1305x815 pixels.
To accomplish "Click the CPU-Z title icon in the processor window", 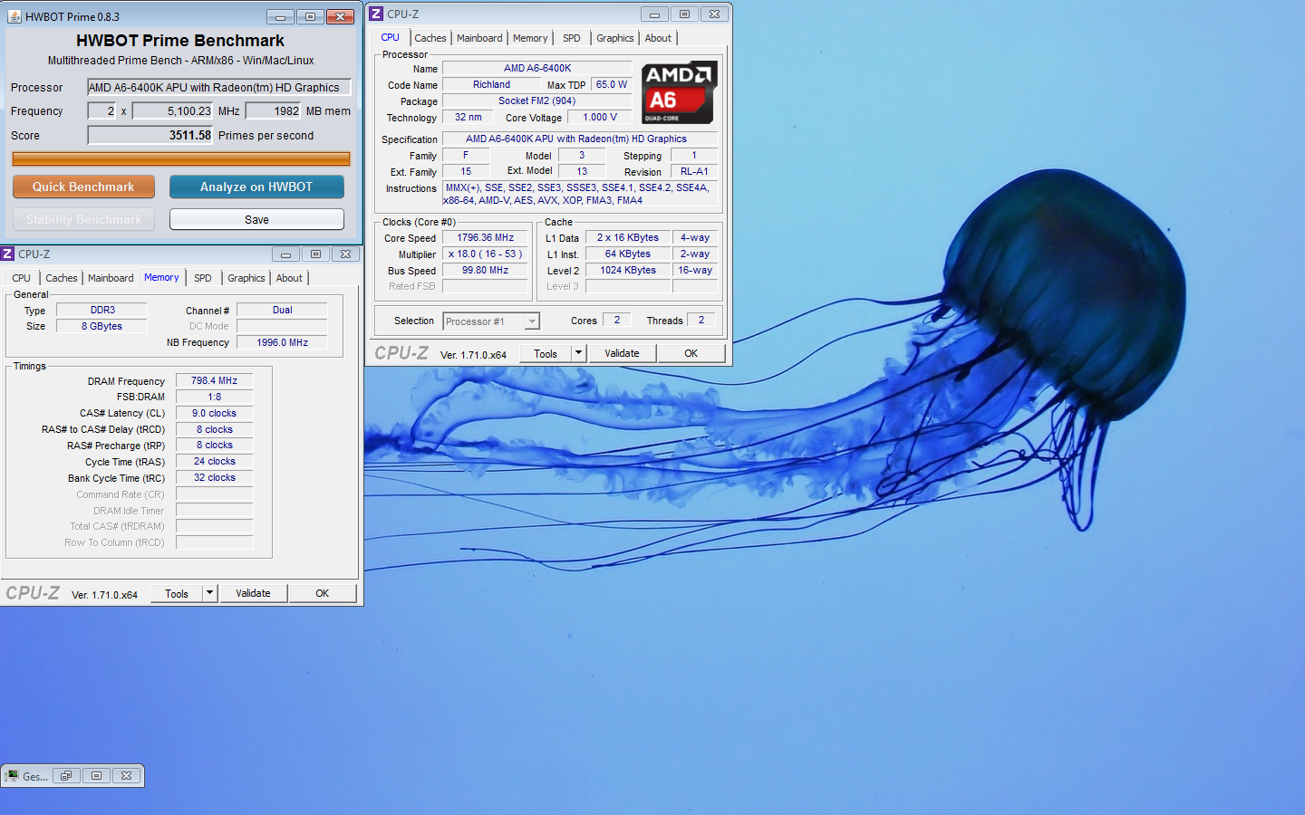I will click(376, 14).
